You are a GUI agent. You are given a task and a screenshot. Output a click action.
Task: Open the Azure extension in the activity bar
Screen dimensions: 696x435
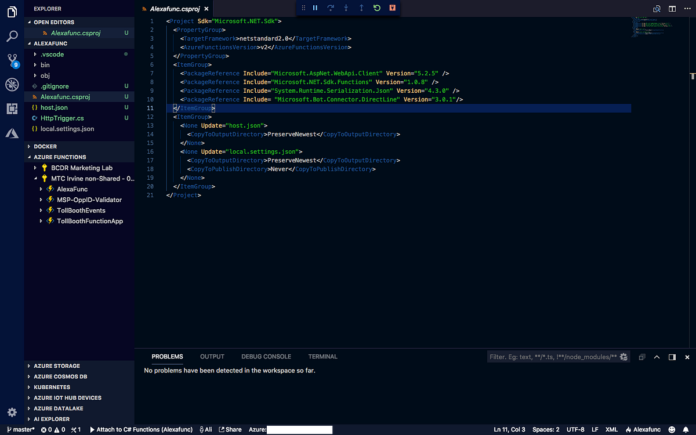[12, 133]
